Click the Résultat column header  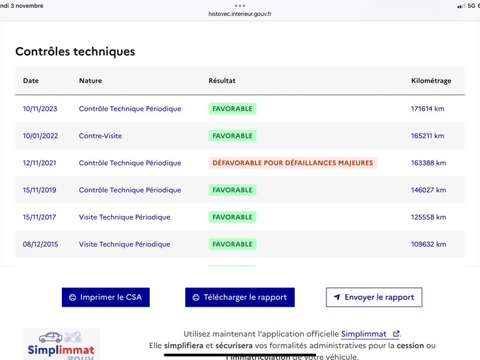pyautogui.click(x=222, y=80)
